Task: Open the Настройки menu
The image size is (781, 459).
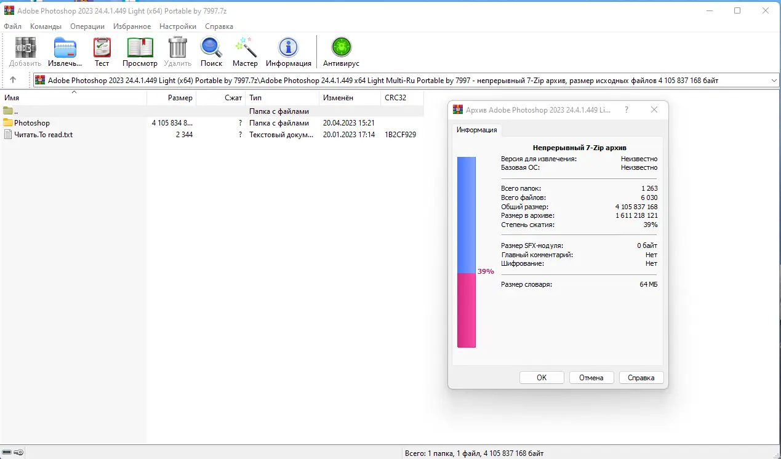Action: click(177, 26)
